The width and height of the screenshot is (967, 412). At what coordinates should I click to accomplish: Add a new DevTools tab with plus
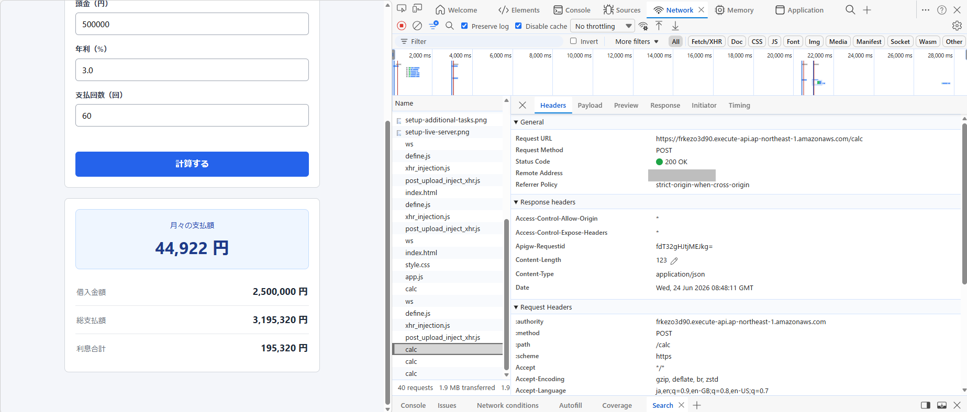coord(867,10)
